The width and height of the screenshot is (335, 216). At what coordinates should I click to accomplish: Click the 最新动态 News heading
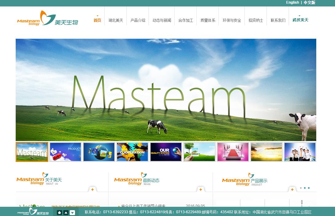click(137, 179)
